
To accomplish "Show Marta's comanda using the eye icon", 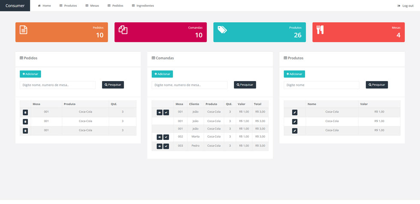I will 159,137.
